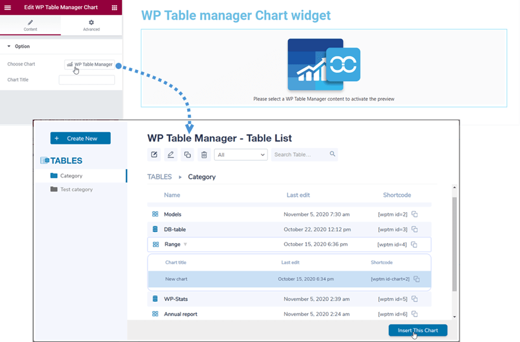
Task: Click the edit table icon in toolbar
Action: coord(154,155)
